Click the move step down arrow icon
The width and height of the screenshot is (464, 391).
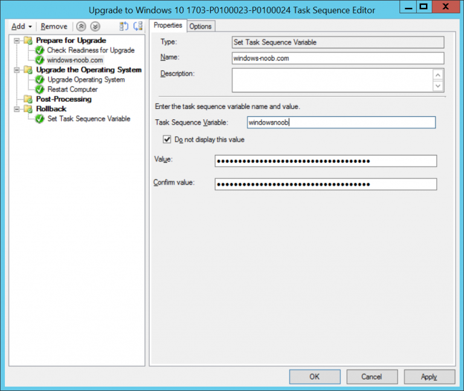(94, 27)
